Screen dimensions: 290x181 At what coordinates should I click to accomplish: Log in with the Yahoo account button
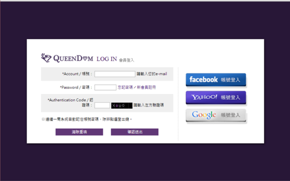click(x=216, y=97)
